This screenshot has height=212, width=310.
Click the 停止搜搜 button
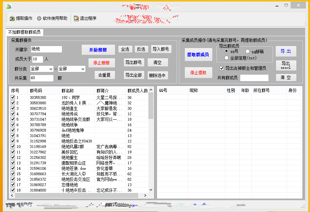(x=101, y=63)
